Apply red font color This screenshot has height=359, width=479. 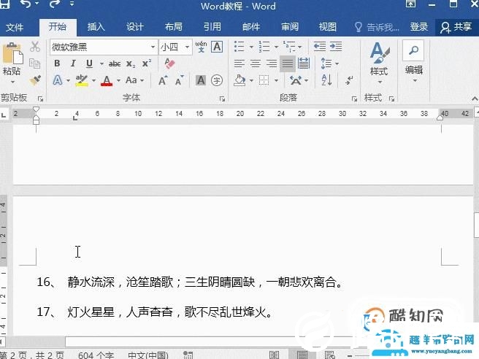pyautogui.click(x=107, y=80)
